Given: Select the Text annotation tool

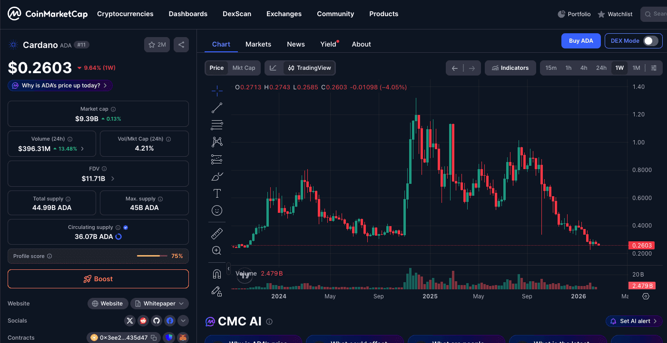Looking at the screenshot, I should (x=217, y=193).
